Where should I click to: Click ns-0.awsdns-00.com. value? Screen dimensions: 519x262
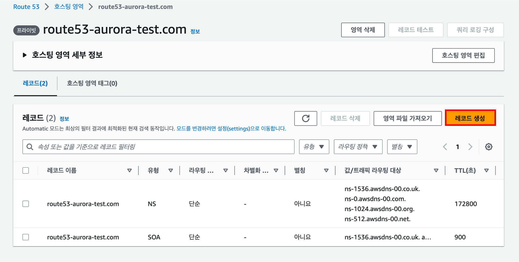coord(375,199)
